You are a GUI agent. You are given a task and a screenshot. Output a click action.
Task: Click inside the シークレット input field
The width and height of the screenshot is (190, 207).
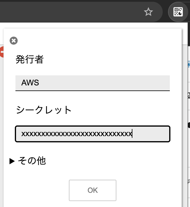pyautogui.click(x=92, y=134)
